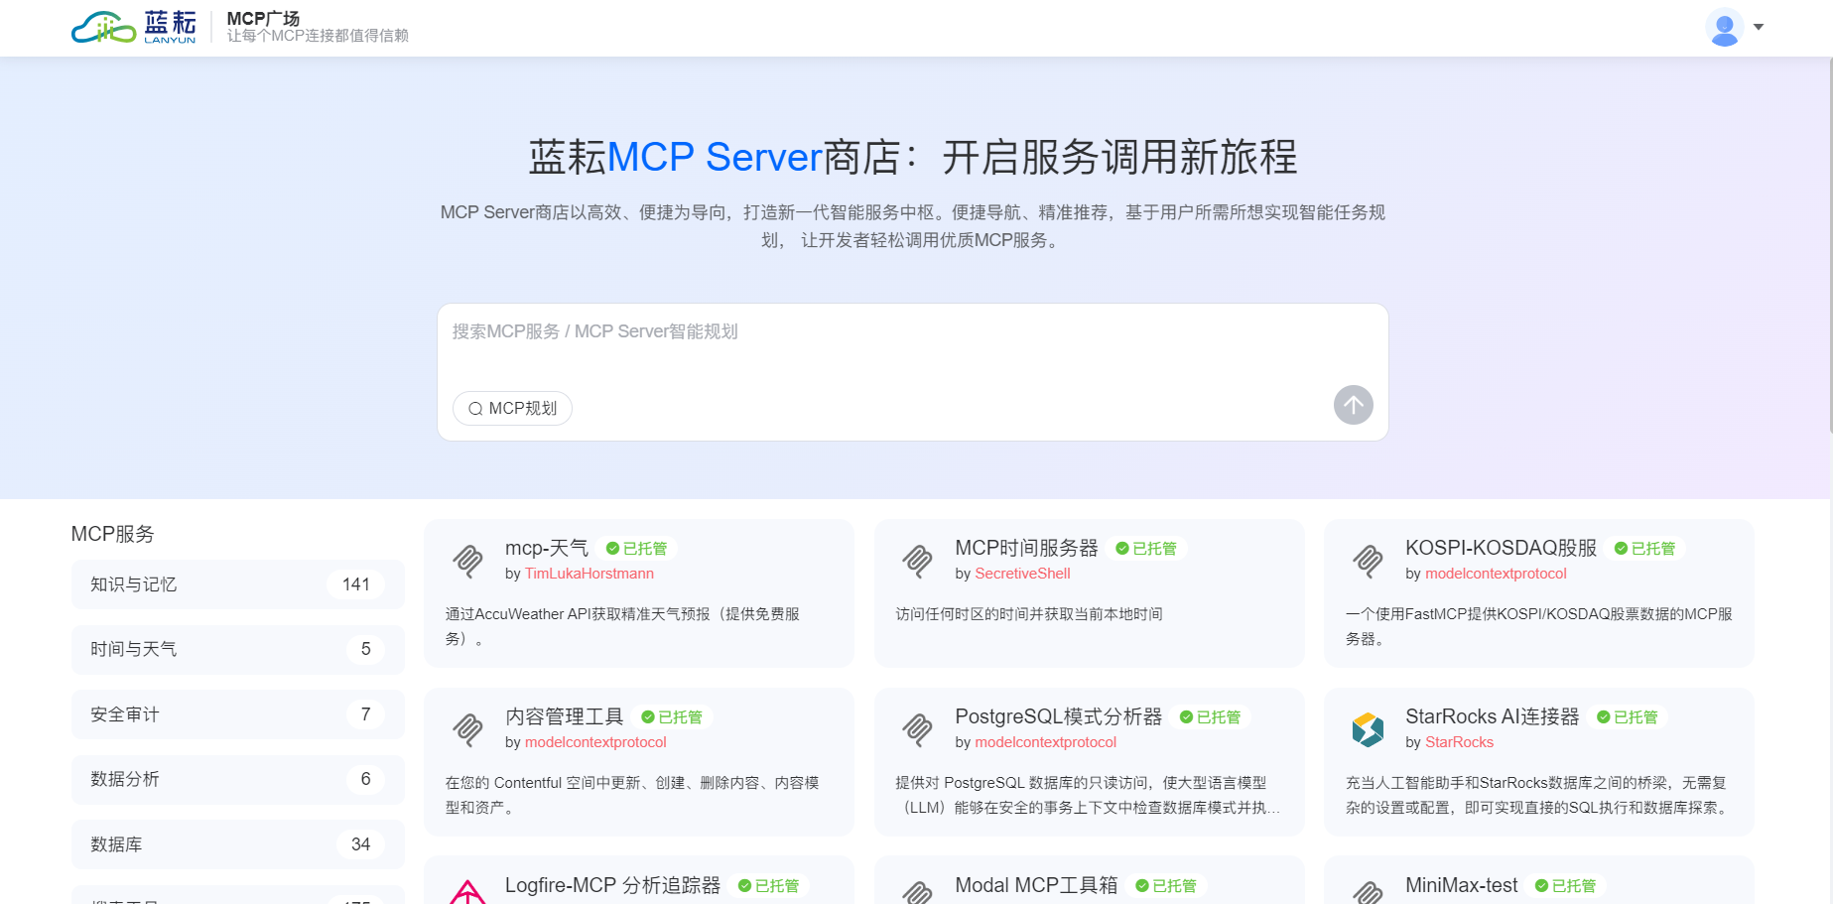Click the send arrow button in search box
This screenshot has width=1833, height=904.
click(1353, 405)
